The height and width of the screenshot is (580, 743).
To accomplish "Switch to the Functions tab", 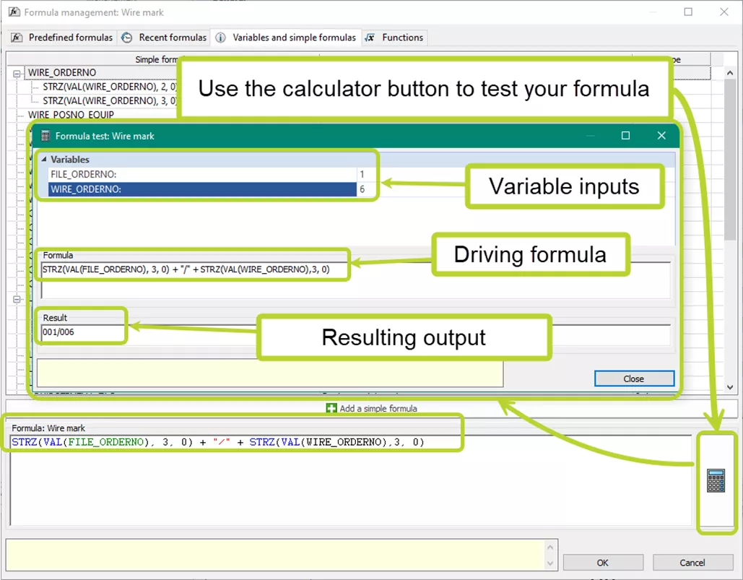I will [402, 37].
